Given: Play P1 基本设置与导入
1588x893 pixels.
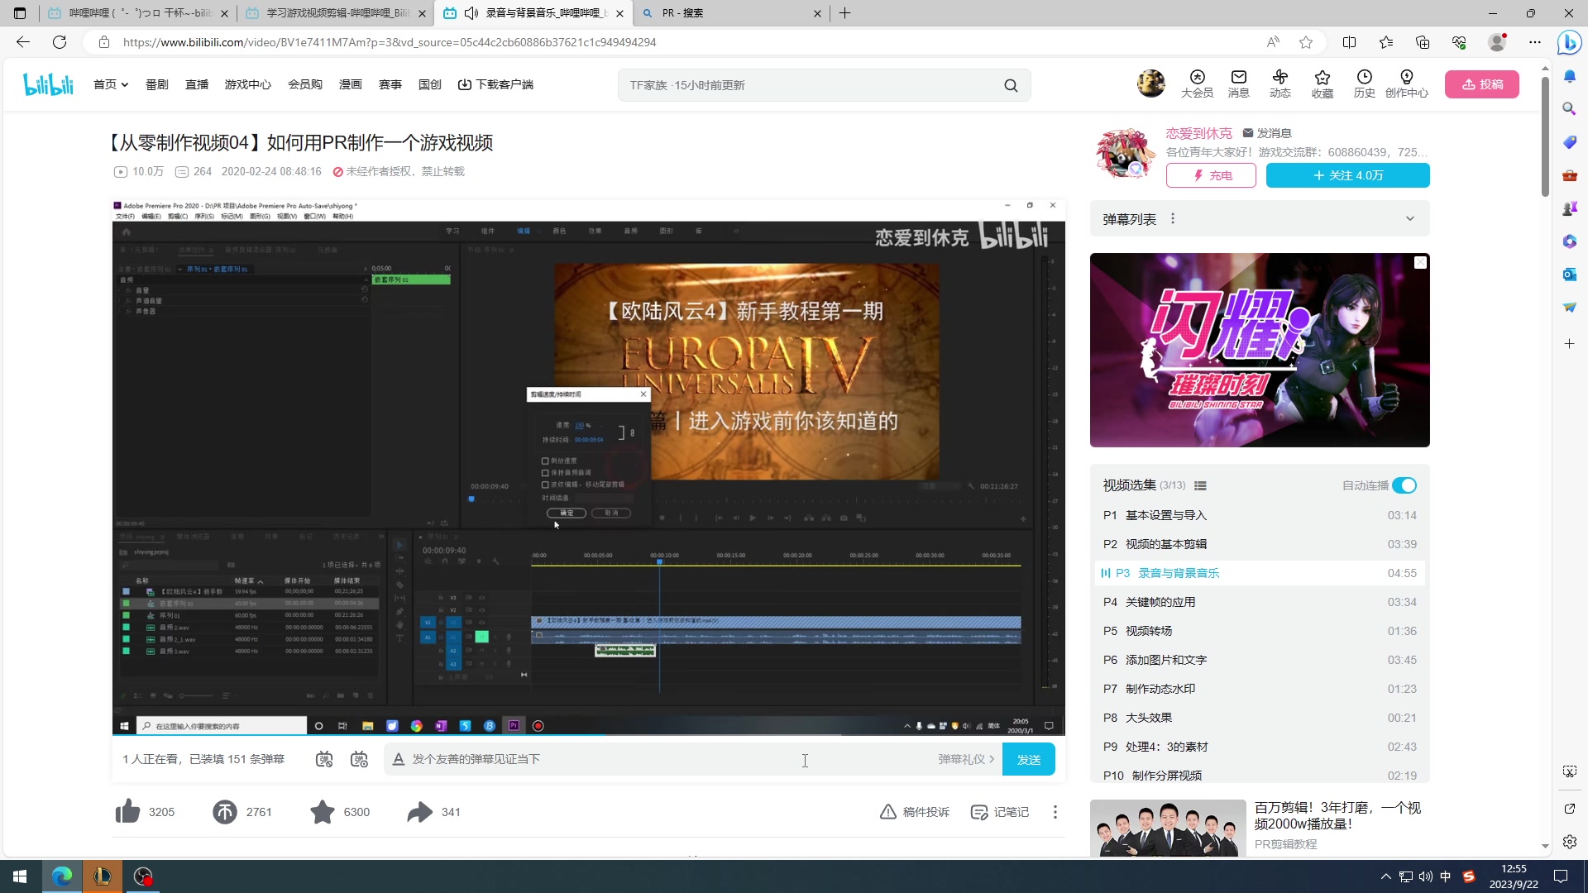Looking at the screenshot, I should pos(1260,515).
